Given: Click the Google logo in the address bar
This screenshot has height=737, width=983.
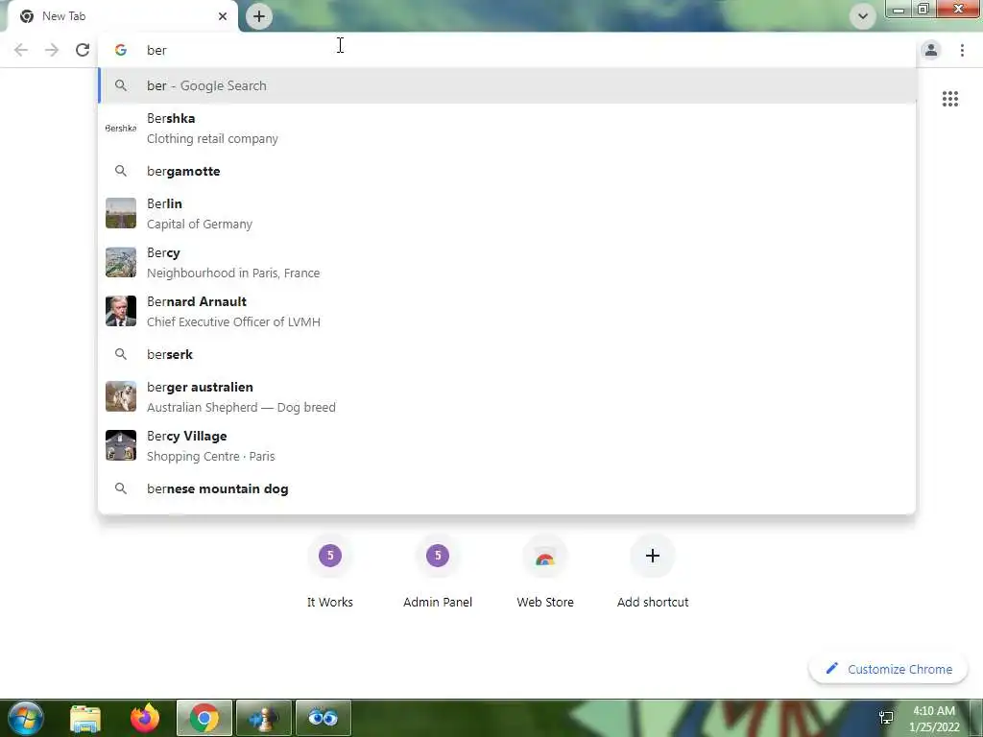Looking at the screenshot, I should (121, 50).
